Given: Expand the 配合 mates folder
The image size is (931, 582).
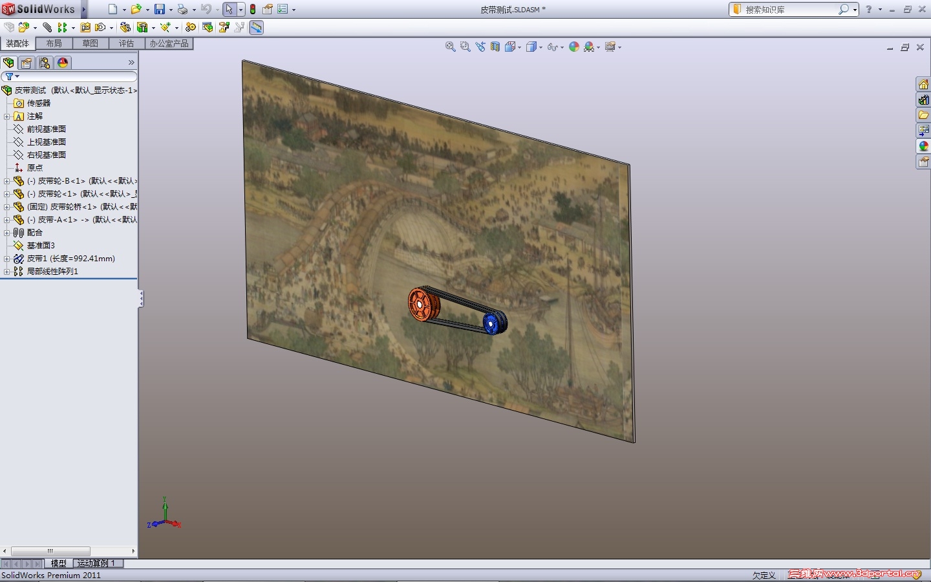Looking at the screenshot, I should (6, 233).
